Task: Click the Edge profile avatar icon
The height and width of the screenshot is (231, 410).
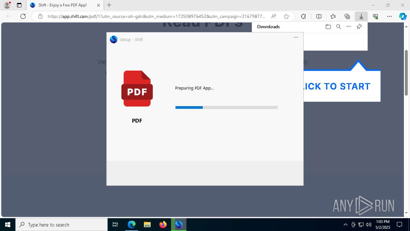Action: click(x=7, y=5)
